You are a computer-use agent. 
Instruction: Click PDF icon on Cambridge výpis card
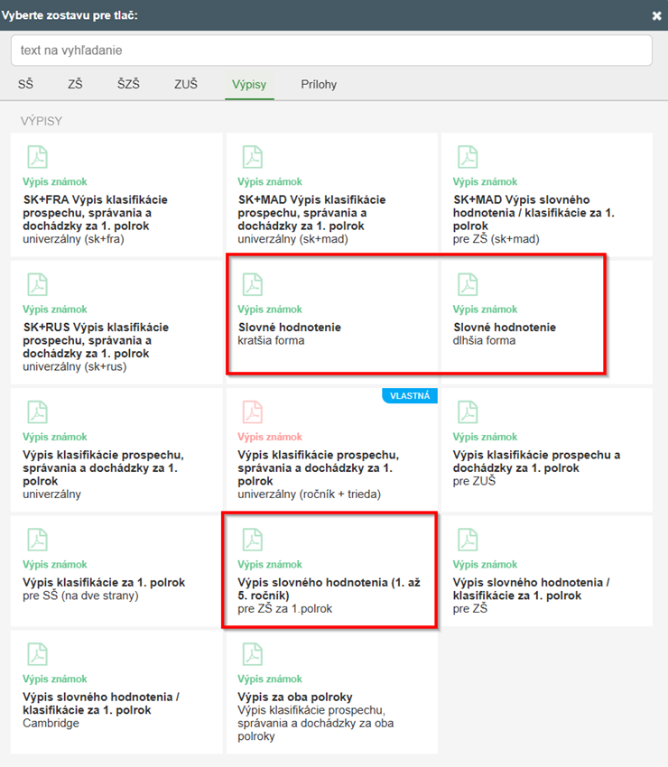pyautogui.click(x=37, y=654)
